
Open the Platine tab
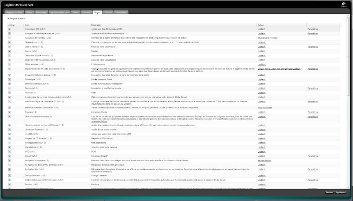[29, 12]
